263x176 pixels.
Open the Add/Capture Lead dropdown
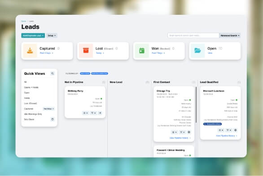33,35
